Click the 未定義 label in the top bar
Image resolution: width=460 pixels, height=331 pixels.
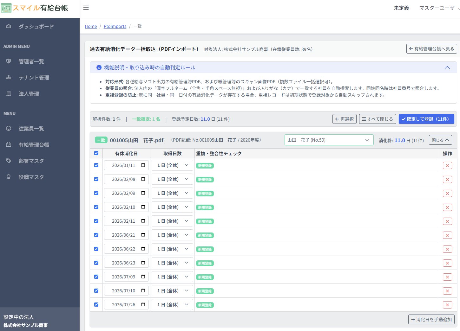(x=401, y=8)
